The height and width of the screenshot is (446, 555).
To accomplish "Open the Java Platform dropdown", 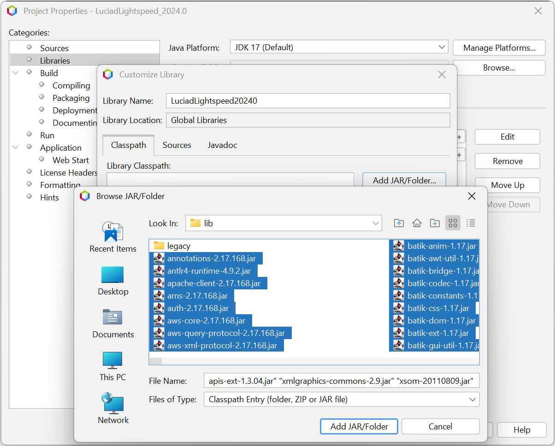I will tap(339, 47).
